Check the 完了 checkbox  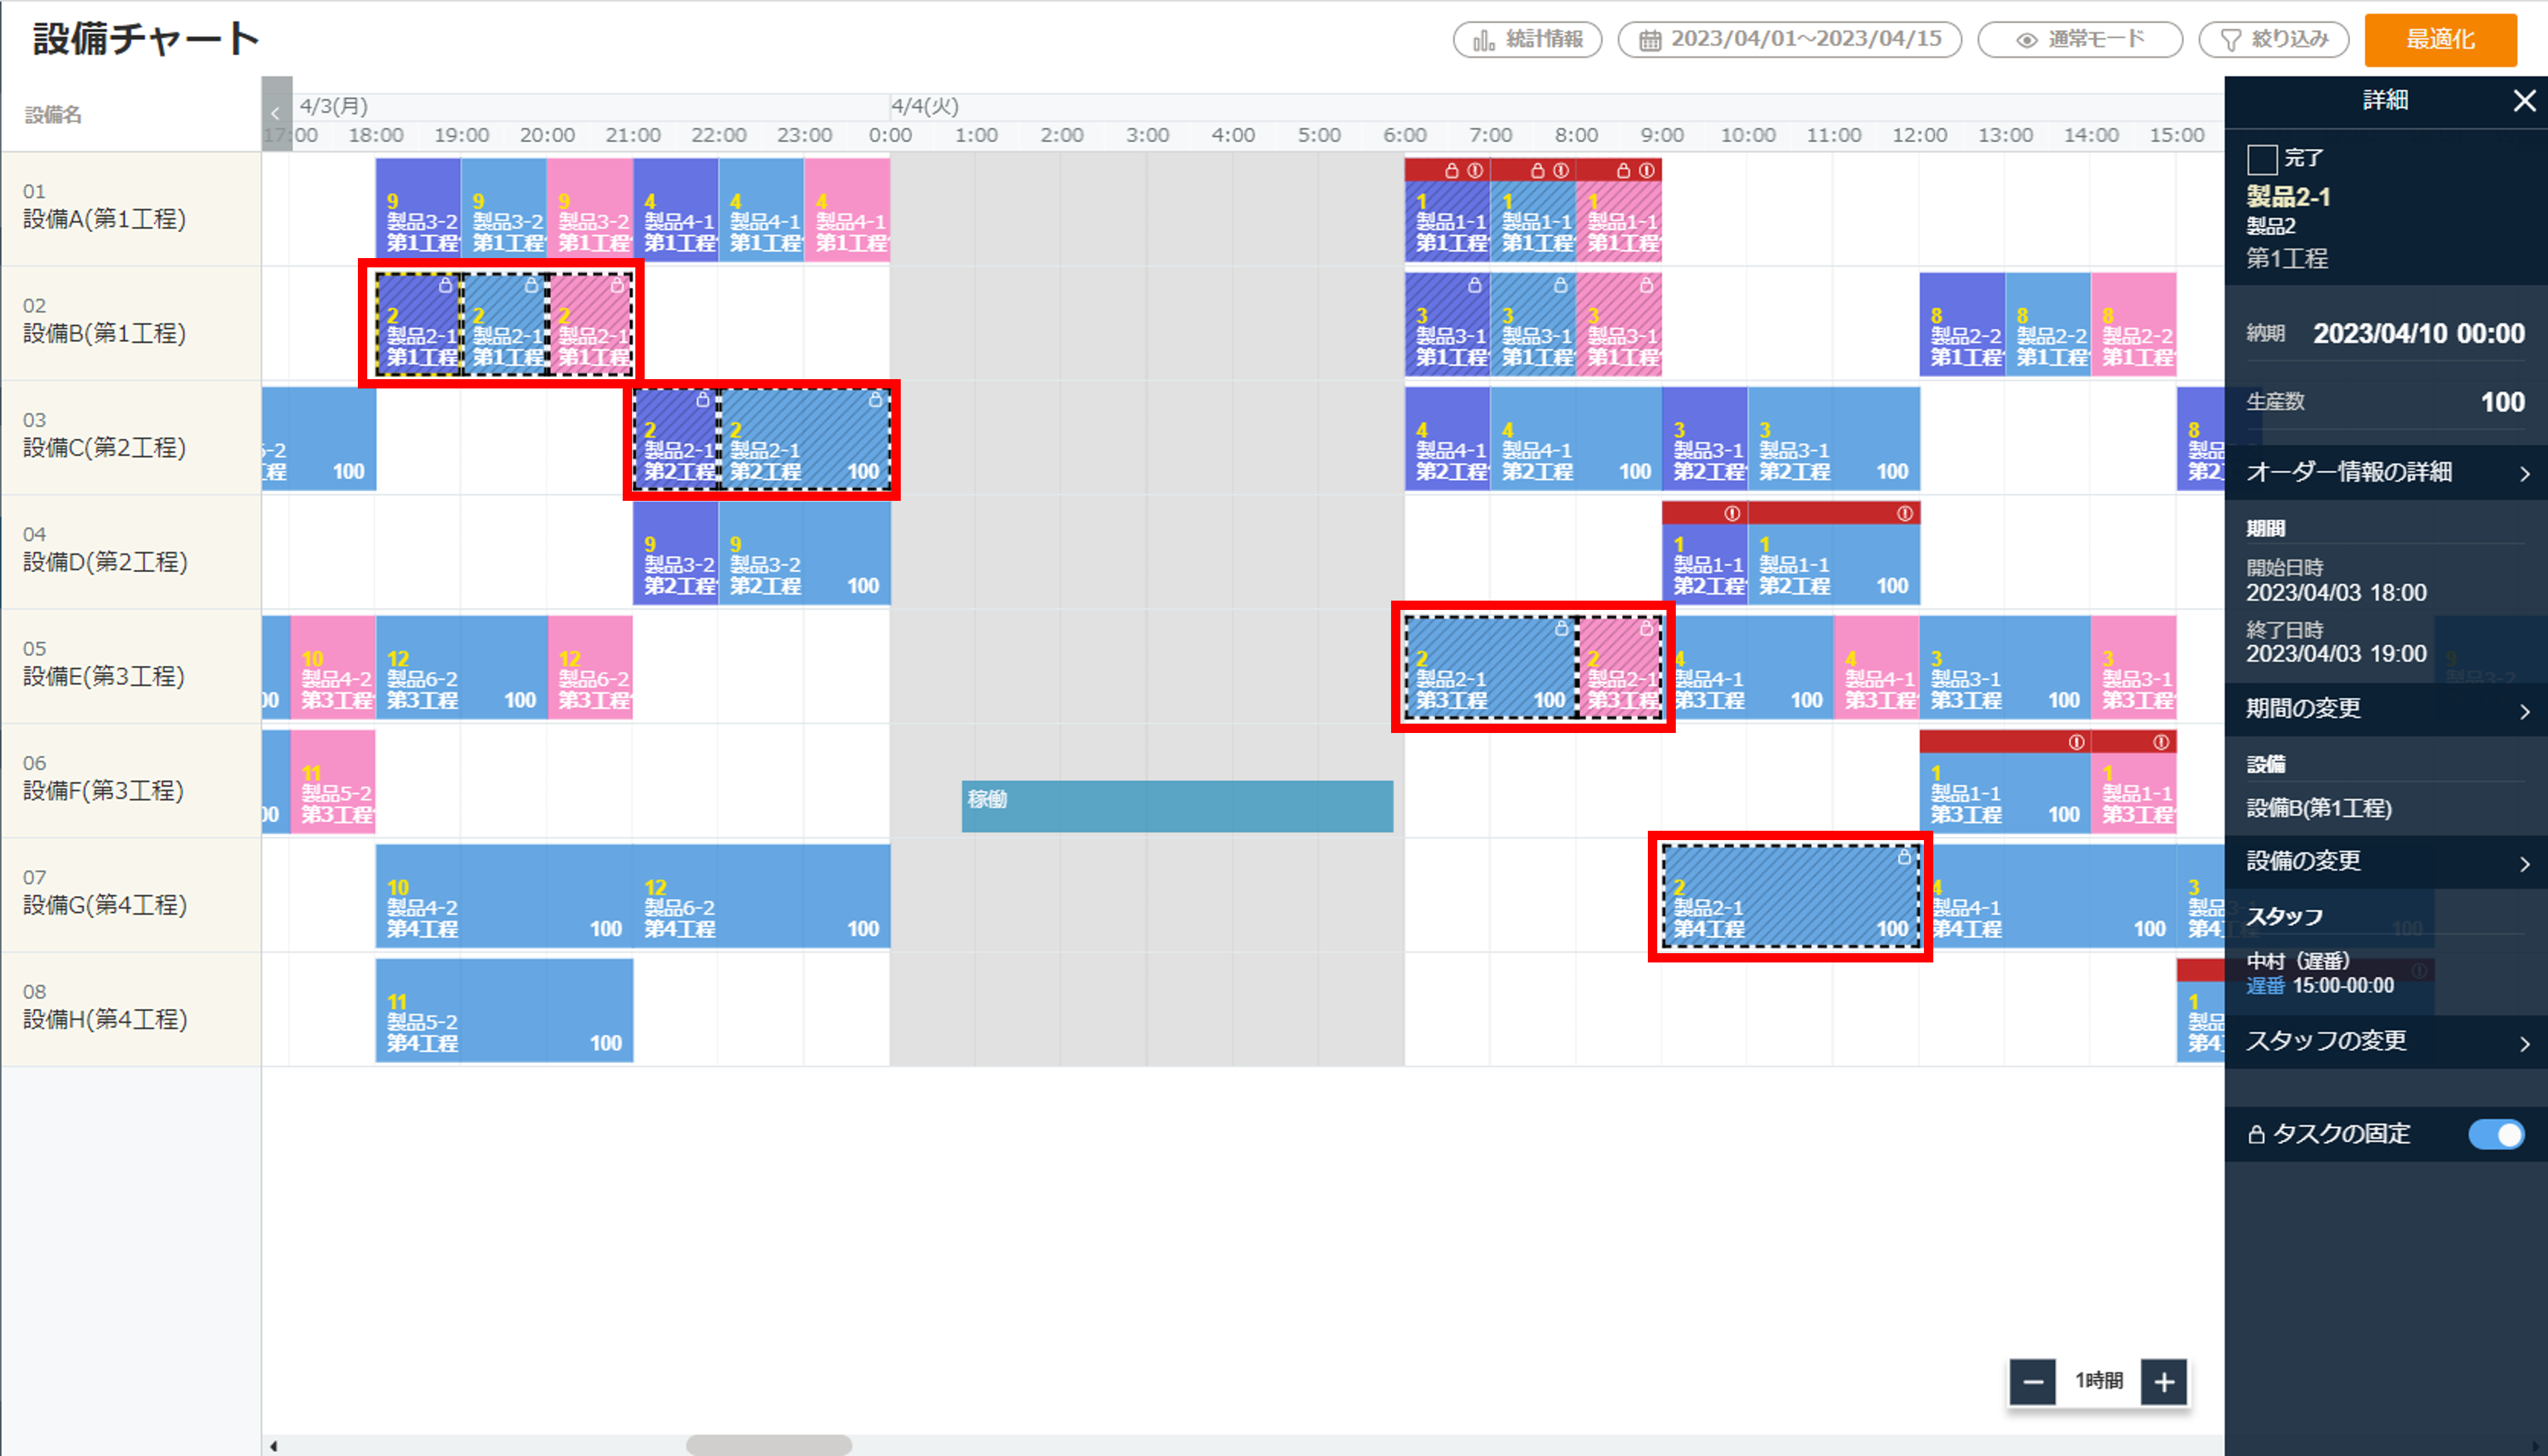coord(2262,159)
